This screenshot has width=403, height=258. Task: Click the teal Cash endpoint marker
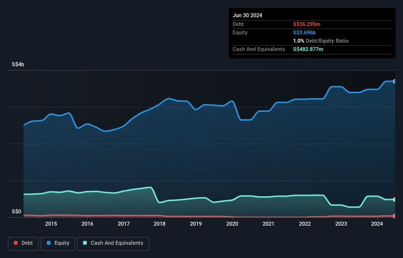(x=395, y=200)
